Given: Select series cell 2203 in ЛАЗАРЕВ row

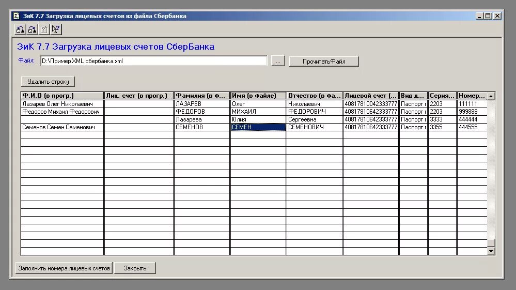Looking at the screenshot, I should tap(442, 104).
